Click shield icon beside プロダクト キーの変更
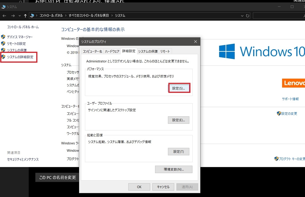Image resolution: width=305 pixels, height=197 pixels. coord(277,159)
